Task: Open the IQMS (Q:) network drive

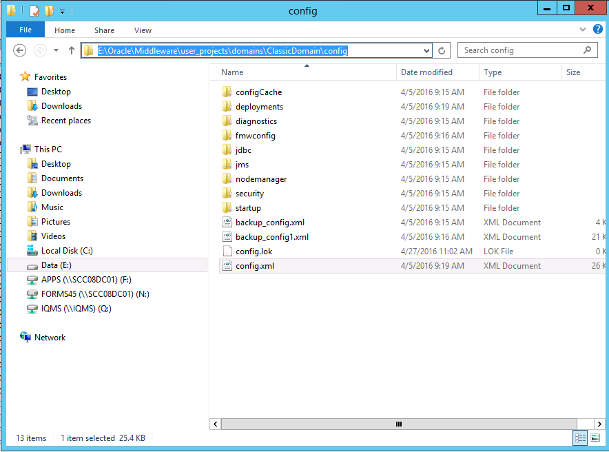Action: pyautogui.click(x=76, y=308)
